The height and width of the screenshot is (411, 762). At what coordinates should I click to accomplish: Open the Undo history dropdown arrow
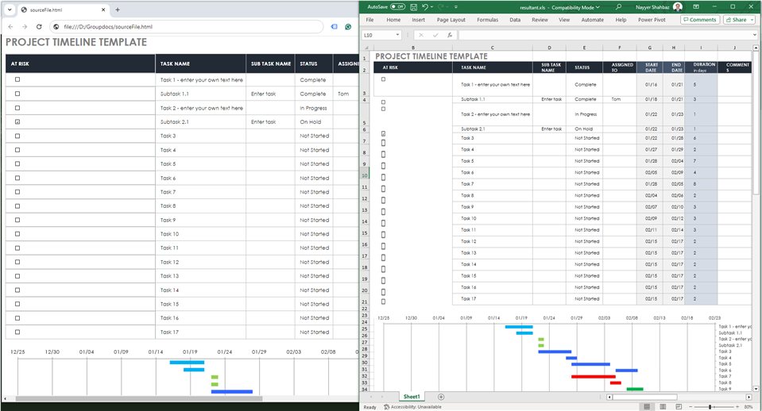(x=431, y=7)
